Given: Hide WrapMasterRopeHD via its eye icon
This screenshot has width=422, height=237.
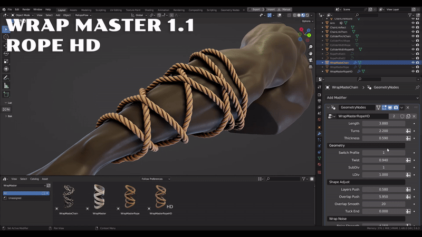Looking at the screenshot, I should 413,72.
